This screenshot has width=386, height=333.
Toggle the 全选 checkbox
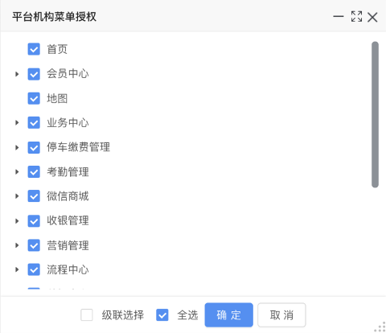pos(162,314)
